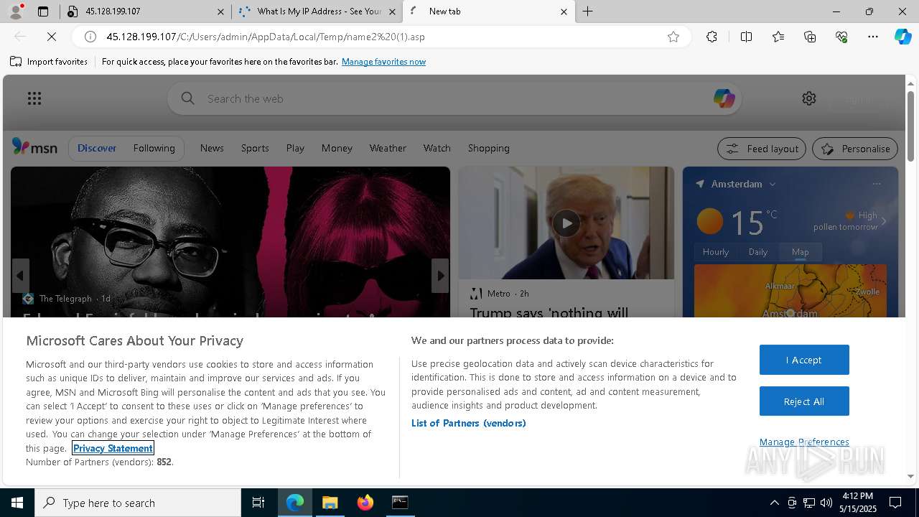Open the Extensions icon
The image size is (919, 517).
click(712, 37)
